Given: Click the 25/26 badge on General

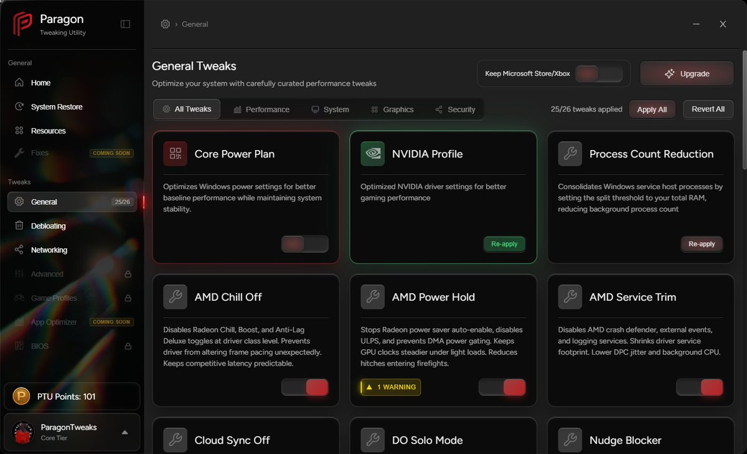Looking at the screenshot, I should pos(122,202).
